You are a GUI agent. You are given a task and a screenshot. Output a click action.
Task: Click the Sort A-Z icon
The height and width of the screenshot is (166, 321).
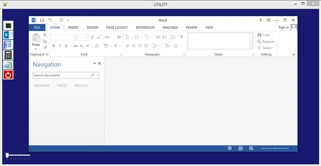pyautogui.click(x=173, y=37)
